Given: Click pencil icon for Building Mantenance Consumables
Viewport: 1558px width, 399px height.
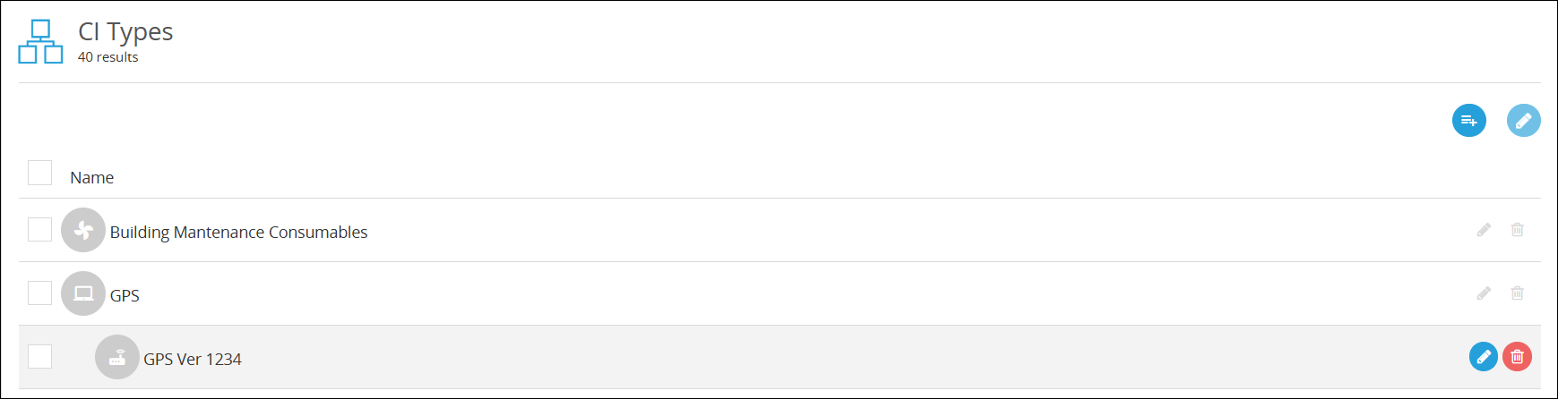Looking at the screenshot, I should coord(1485,230).
